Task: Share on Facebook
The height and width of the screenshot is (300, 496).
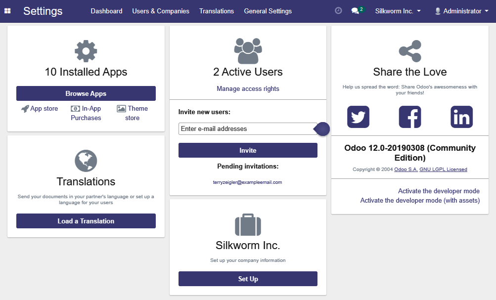Action: coord(410,117)
